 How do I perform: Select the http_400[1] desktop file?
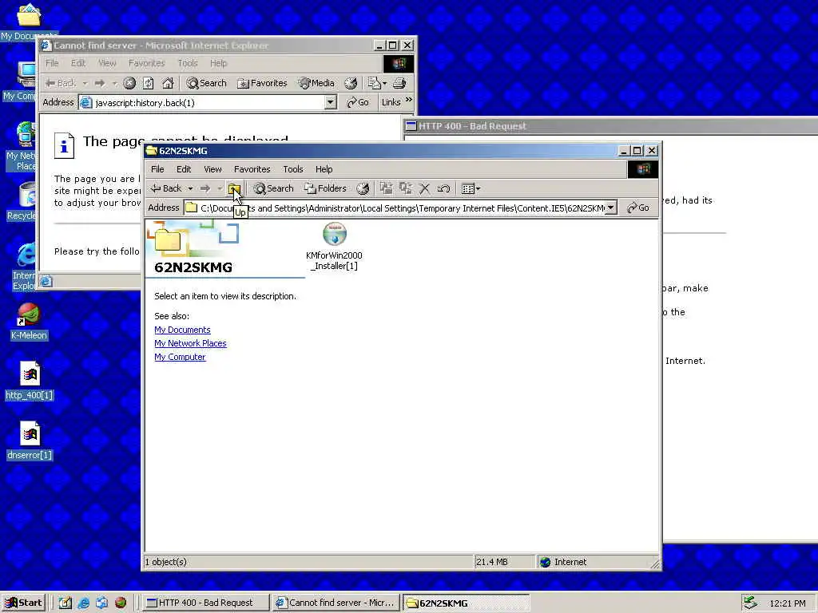coord(30,381)
